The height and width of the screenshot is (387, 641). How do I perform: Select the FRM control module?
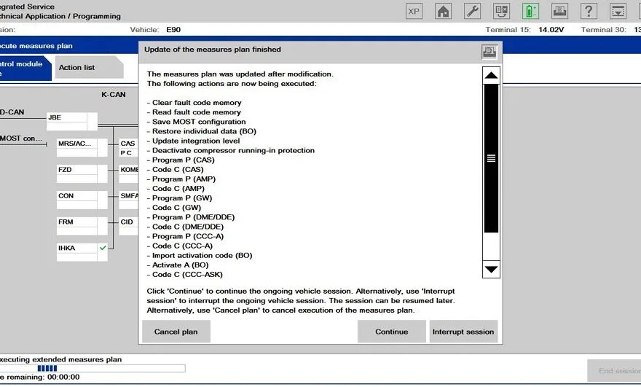tap(82, 226)
